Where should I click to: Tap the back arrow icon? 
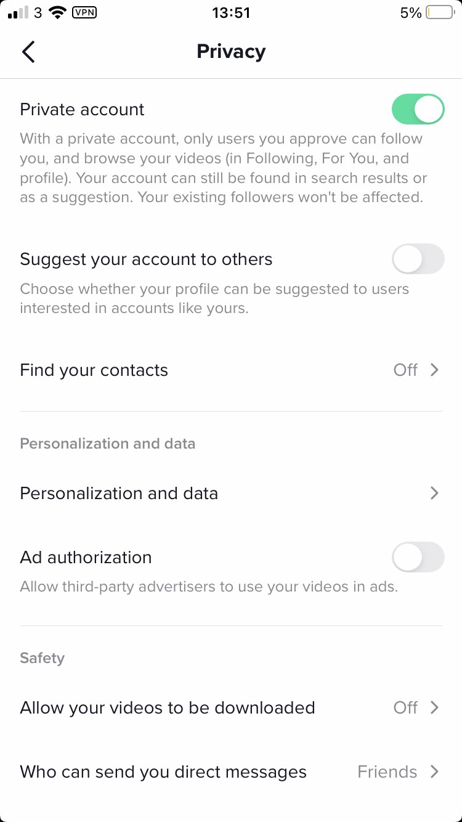[x=28, y=52]
